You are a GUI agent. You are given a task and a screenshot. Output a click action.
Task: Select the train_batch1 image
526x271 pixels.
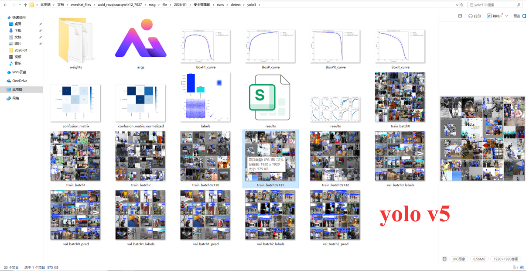[x=75, y=156]
